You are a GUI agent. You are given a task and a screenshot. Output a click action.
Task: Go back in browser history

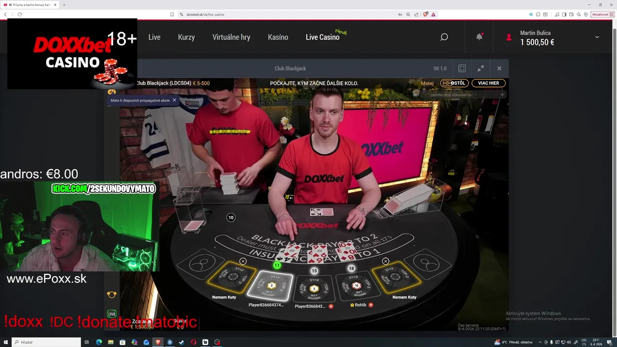click(x=5, y=14)
